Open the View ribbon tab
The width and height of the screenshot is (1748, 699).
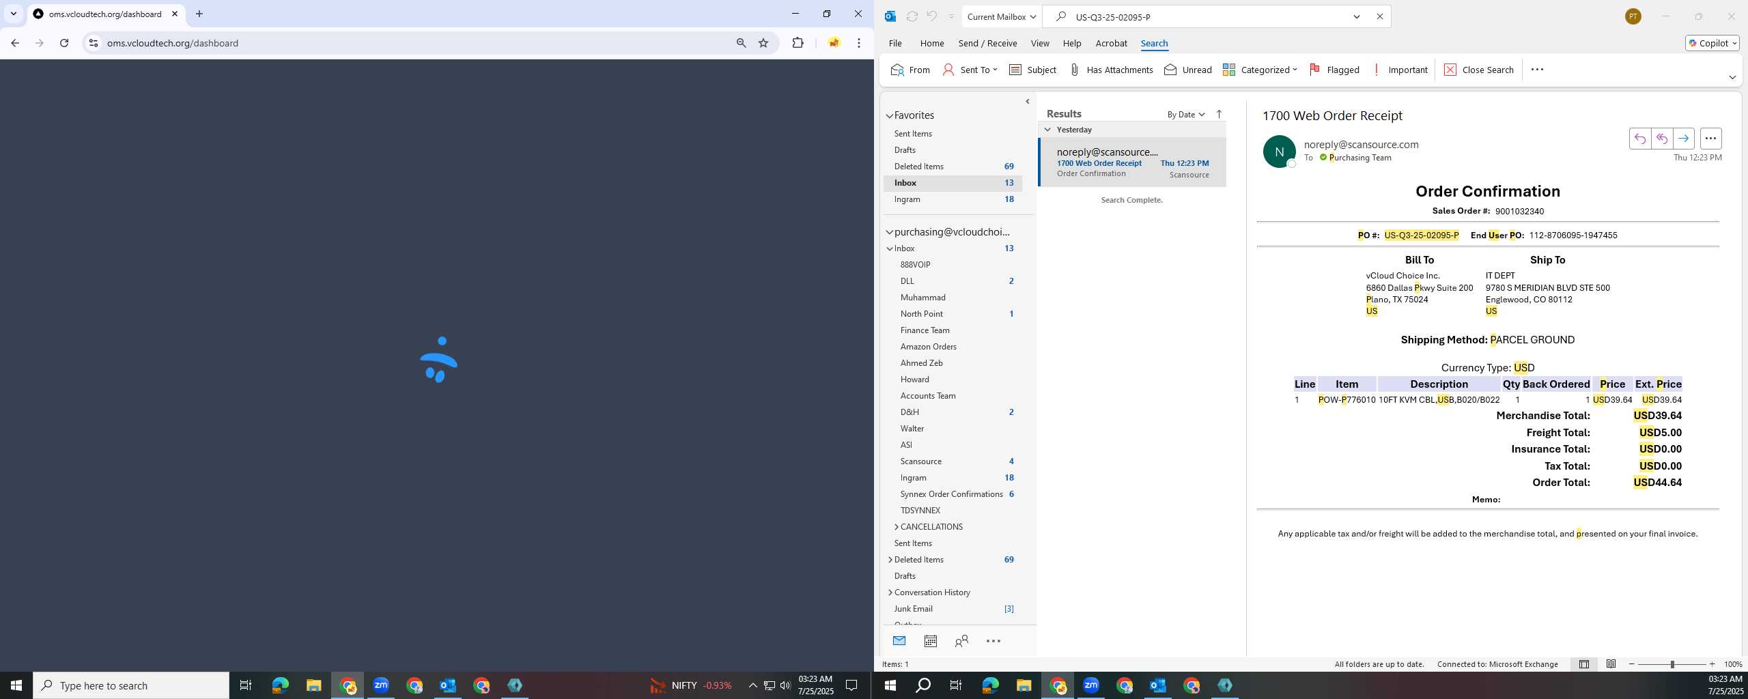tap(1040, 43)
